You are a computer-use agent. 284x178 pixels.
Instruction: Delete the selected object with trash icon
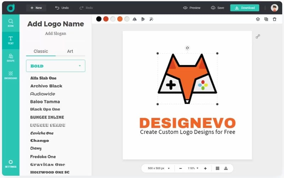point(274,19)
